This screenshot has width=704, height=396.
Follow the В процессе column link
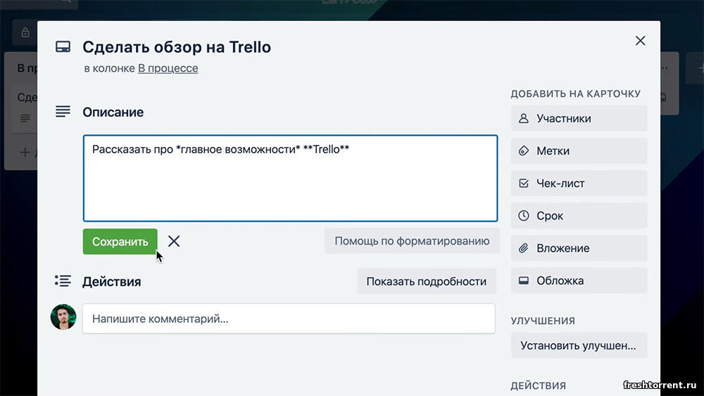(168, 68)
